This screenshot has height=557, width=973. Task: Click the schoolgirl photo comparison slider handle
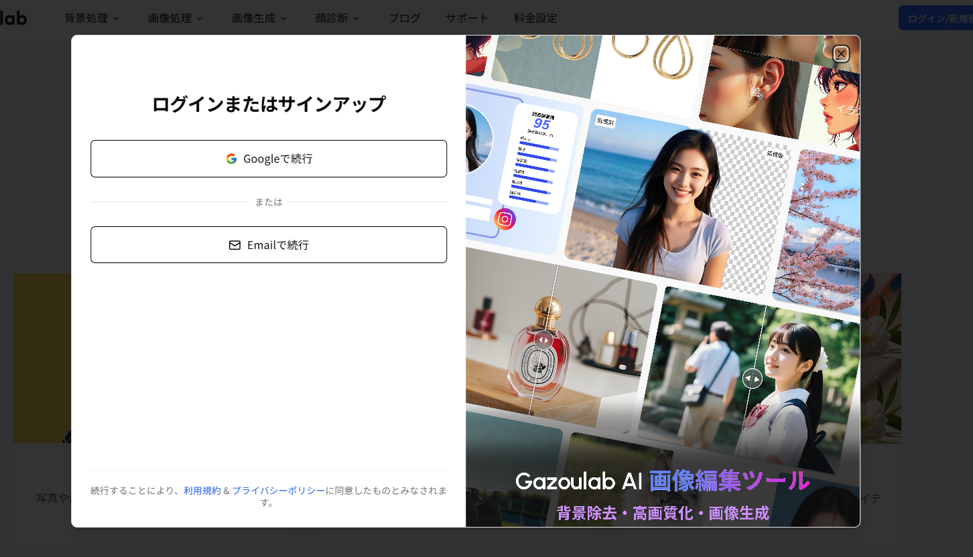pos(753,378)
